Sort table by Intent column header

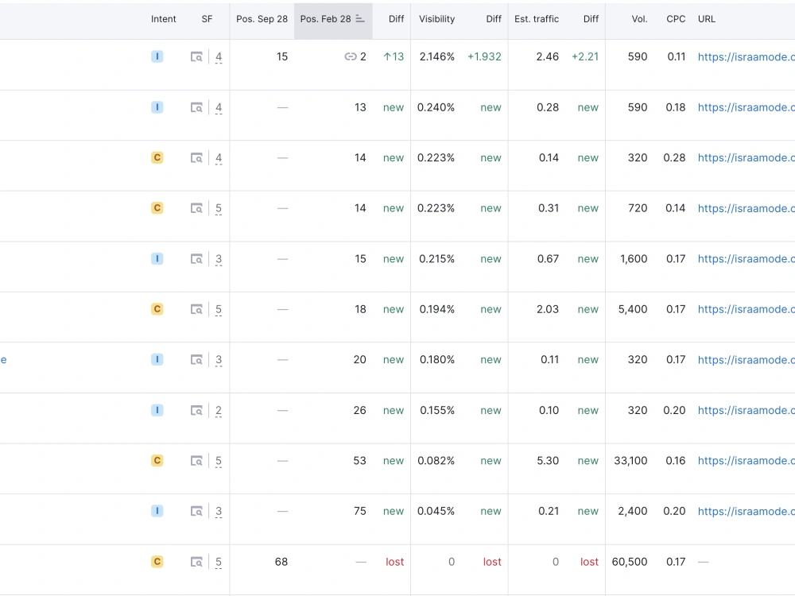(x=163, y=19)
